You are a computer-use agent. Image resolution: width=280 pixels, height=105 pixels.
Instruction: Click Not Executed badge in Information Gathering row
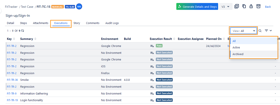(x=164, y=93)
